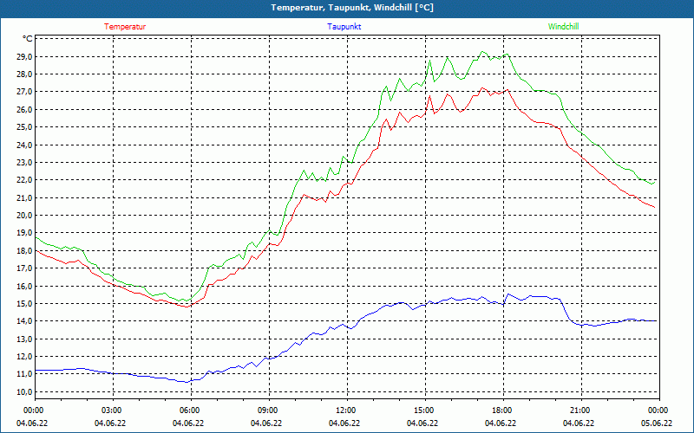Click the '27,0' y-axis value

pyautogui.click(x=24, y=92)
